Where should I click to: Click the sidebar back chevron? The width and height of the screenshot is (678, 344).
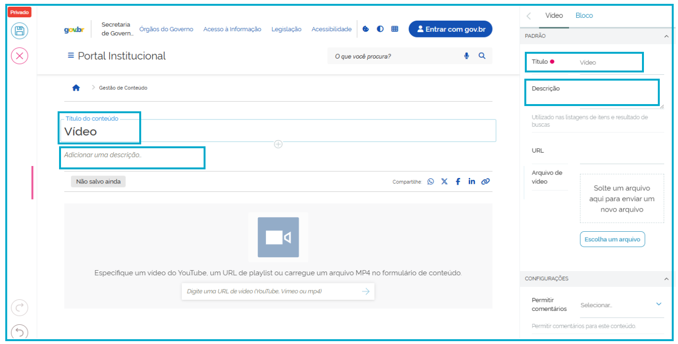coord(529,16)
